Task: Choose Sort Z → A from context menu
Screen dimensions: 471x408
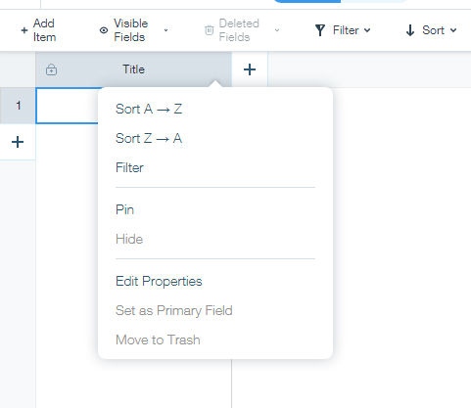Action: (149, 138)
